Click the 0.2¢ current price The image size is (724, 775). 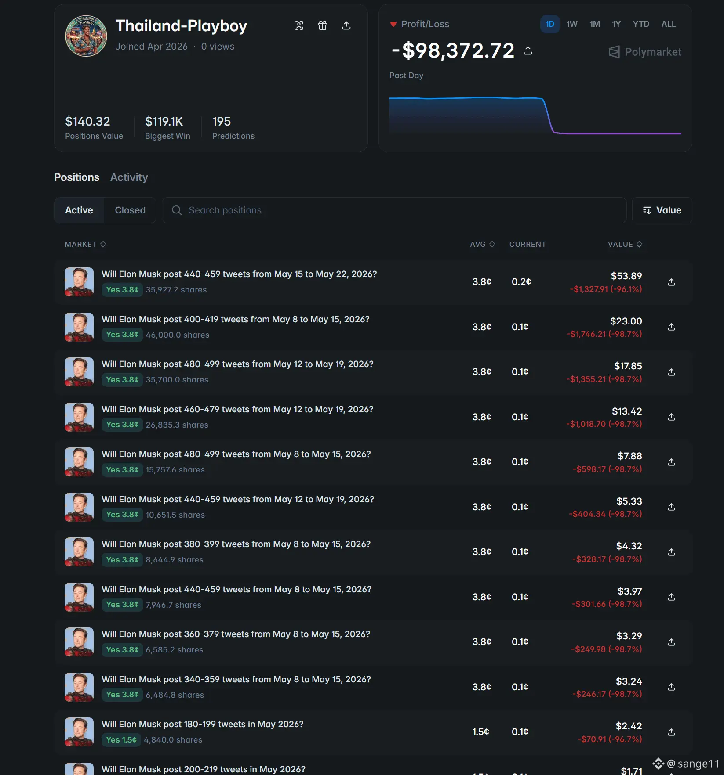521,282
